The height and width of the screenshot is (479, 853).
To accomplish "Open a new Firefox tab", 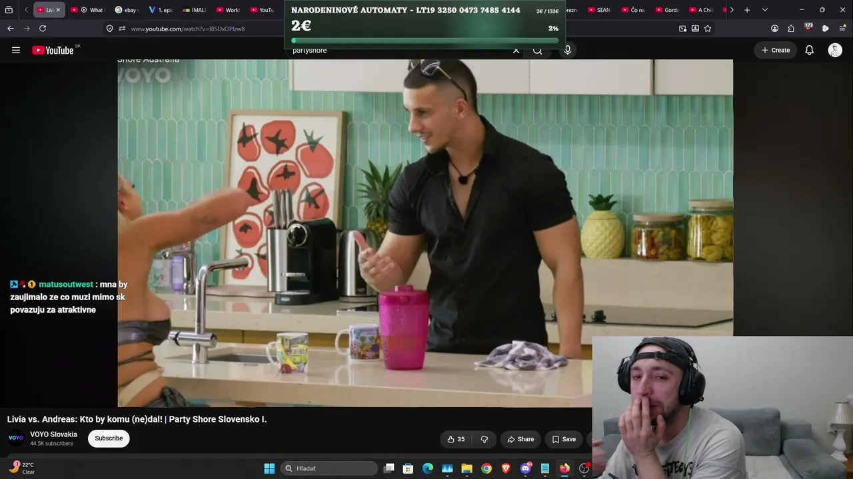I will click(747, 10).
